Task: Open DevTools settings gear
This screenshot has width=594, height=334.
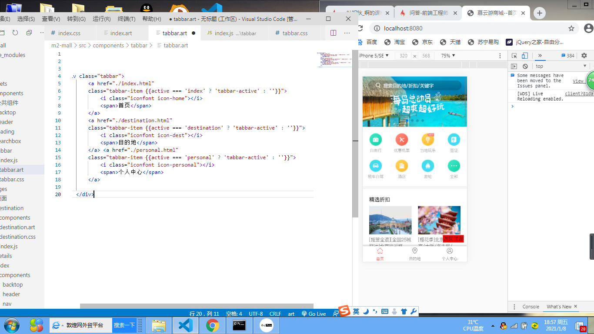Action: pyautogui.click(x=584, y=56)
